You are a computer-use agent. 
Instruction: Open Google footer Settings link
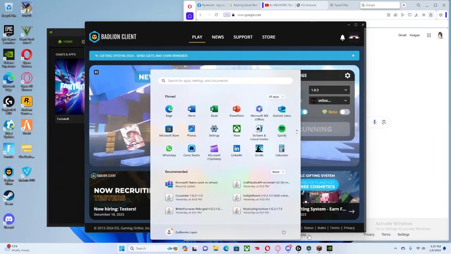point(403,235)
